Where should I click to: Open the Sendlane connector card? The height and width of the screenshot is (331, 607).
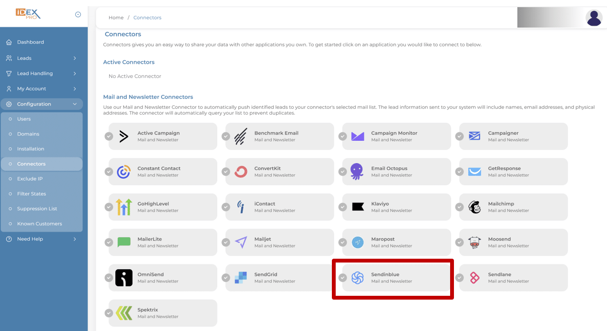tap(514, 278)
